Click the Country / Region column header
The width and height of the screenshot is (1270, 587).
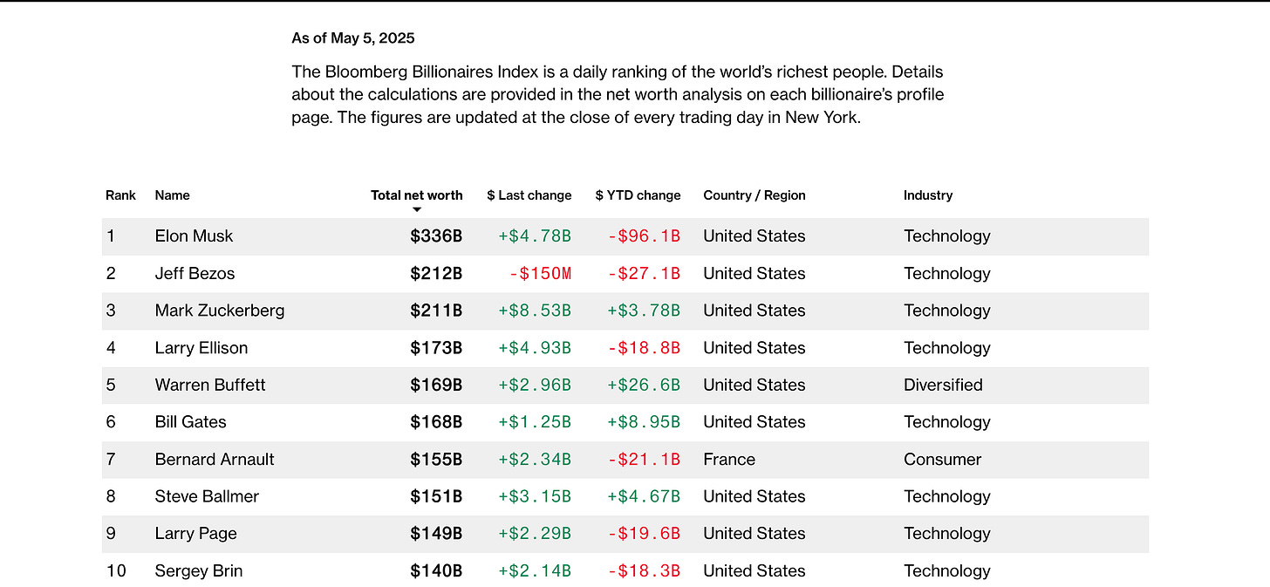754,195
